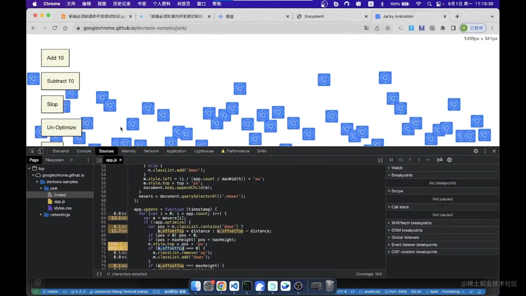
Task: Collapse the Call stack section
Action: coord(400,207)
